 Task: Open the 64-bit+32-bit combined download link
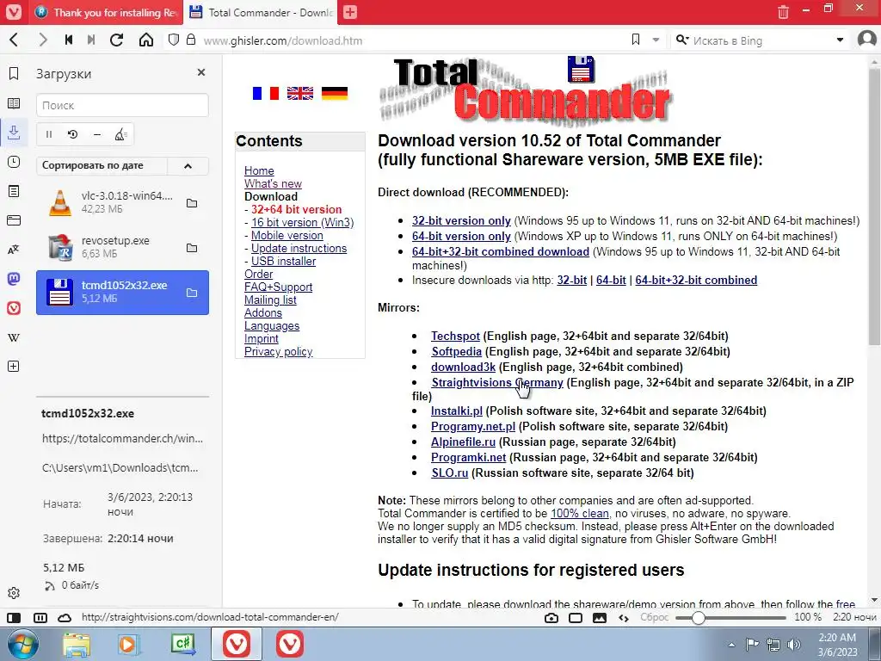[x=501, y=251]
